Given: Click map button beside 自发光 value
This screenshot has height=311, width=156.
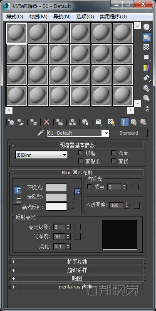Looking at the screenshot, I should (136, 187).
